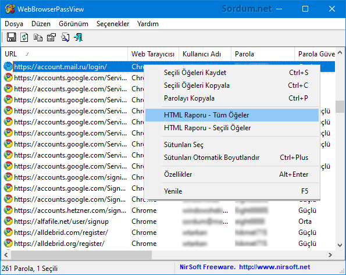The width and height of the screenshot is (346, 275).
Task: Click the Copy selected items toolbar icon
Action: tap(38, 37)
